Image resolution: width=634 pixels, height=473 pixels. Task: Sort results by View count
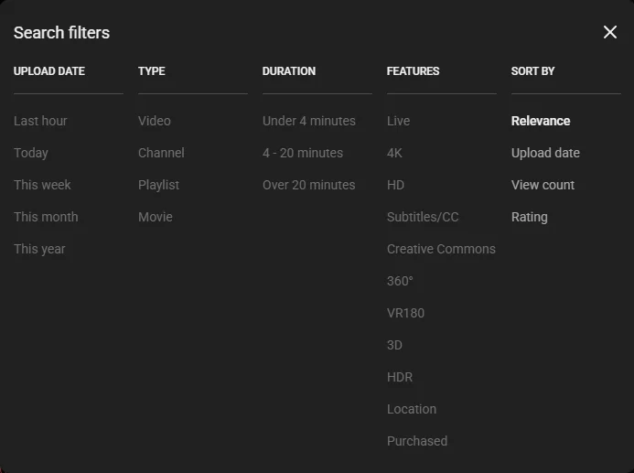coord(543,185)
